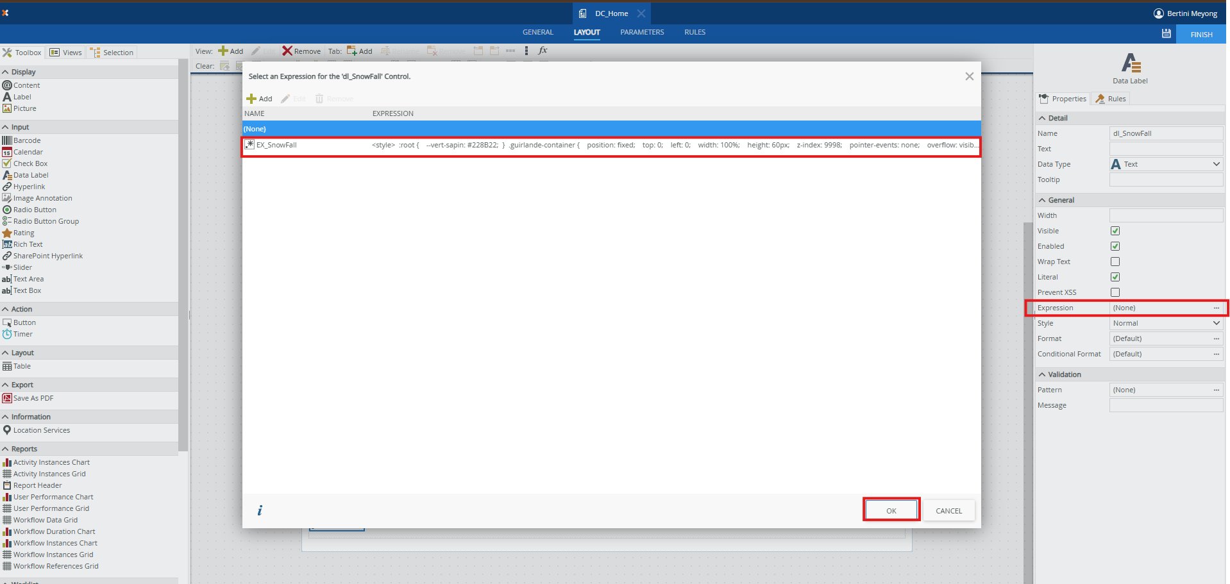The width and height of the screenshot is (1230, 584).
Task: Toggle the Visible checkbox
Action: 1115,231
